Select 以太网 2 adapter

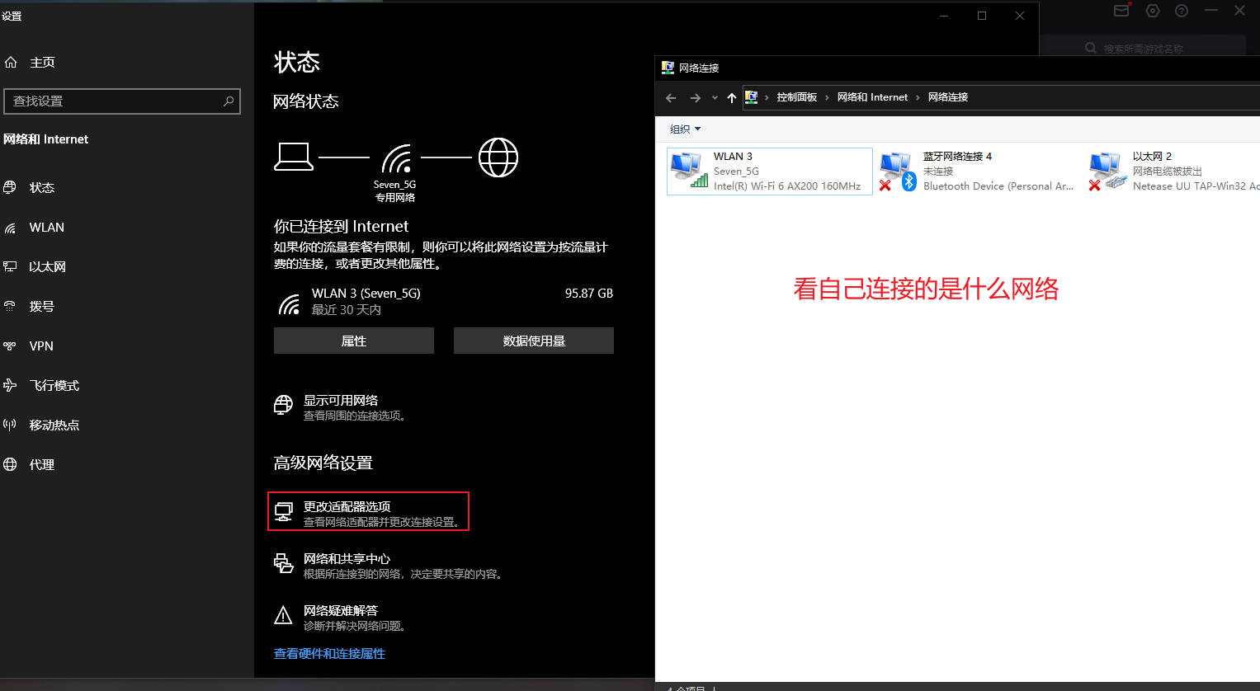[x=1173, y=172]
